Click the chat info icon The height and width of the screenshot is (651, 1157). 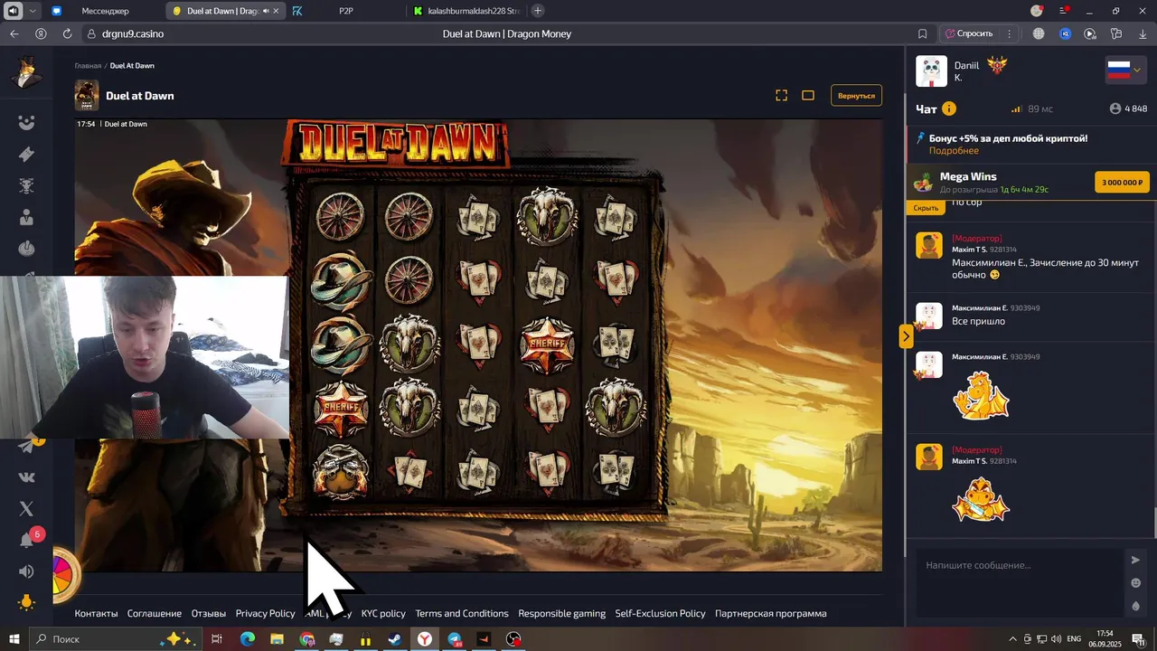pos(949,108)
